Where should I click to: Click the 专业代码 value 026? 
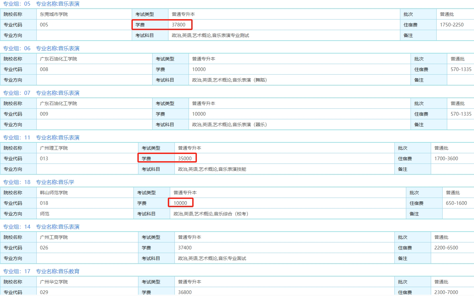[x=44, y=248]
